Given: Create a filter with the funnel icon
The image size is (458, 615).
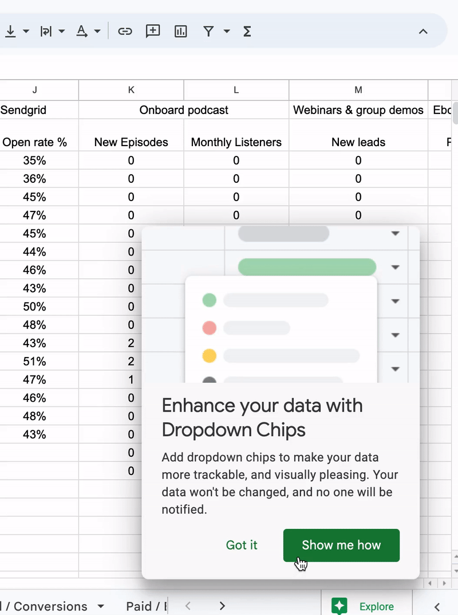Looking at the screenshot, I should pyautogui.click(x=208, y=31).
